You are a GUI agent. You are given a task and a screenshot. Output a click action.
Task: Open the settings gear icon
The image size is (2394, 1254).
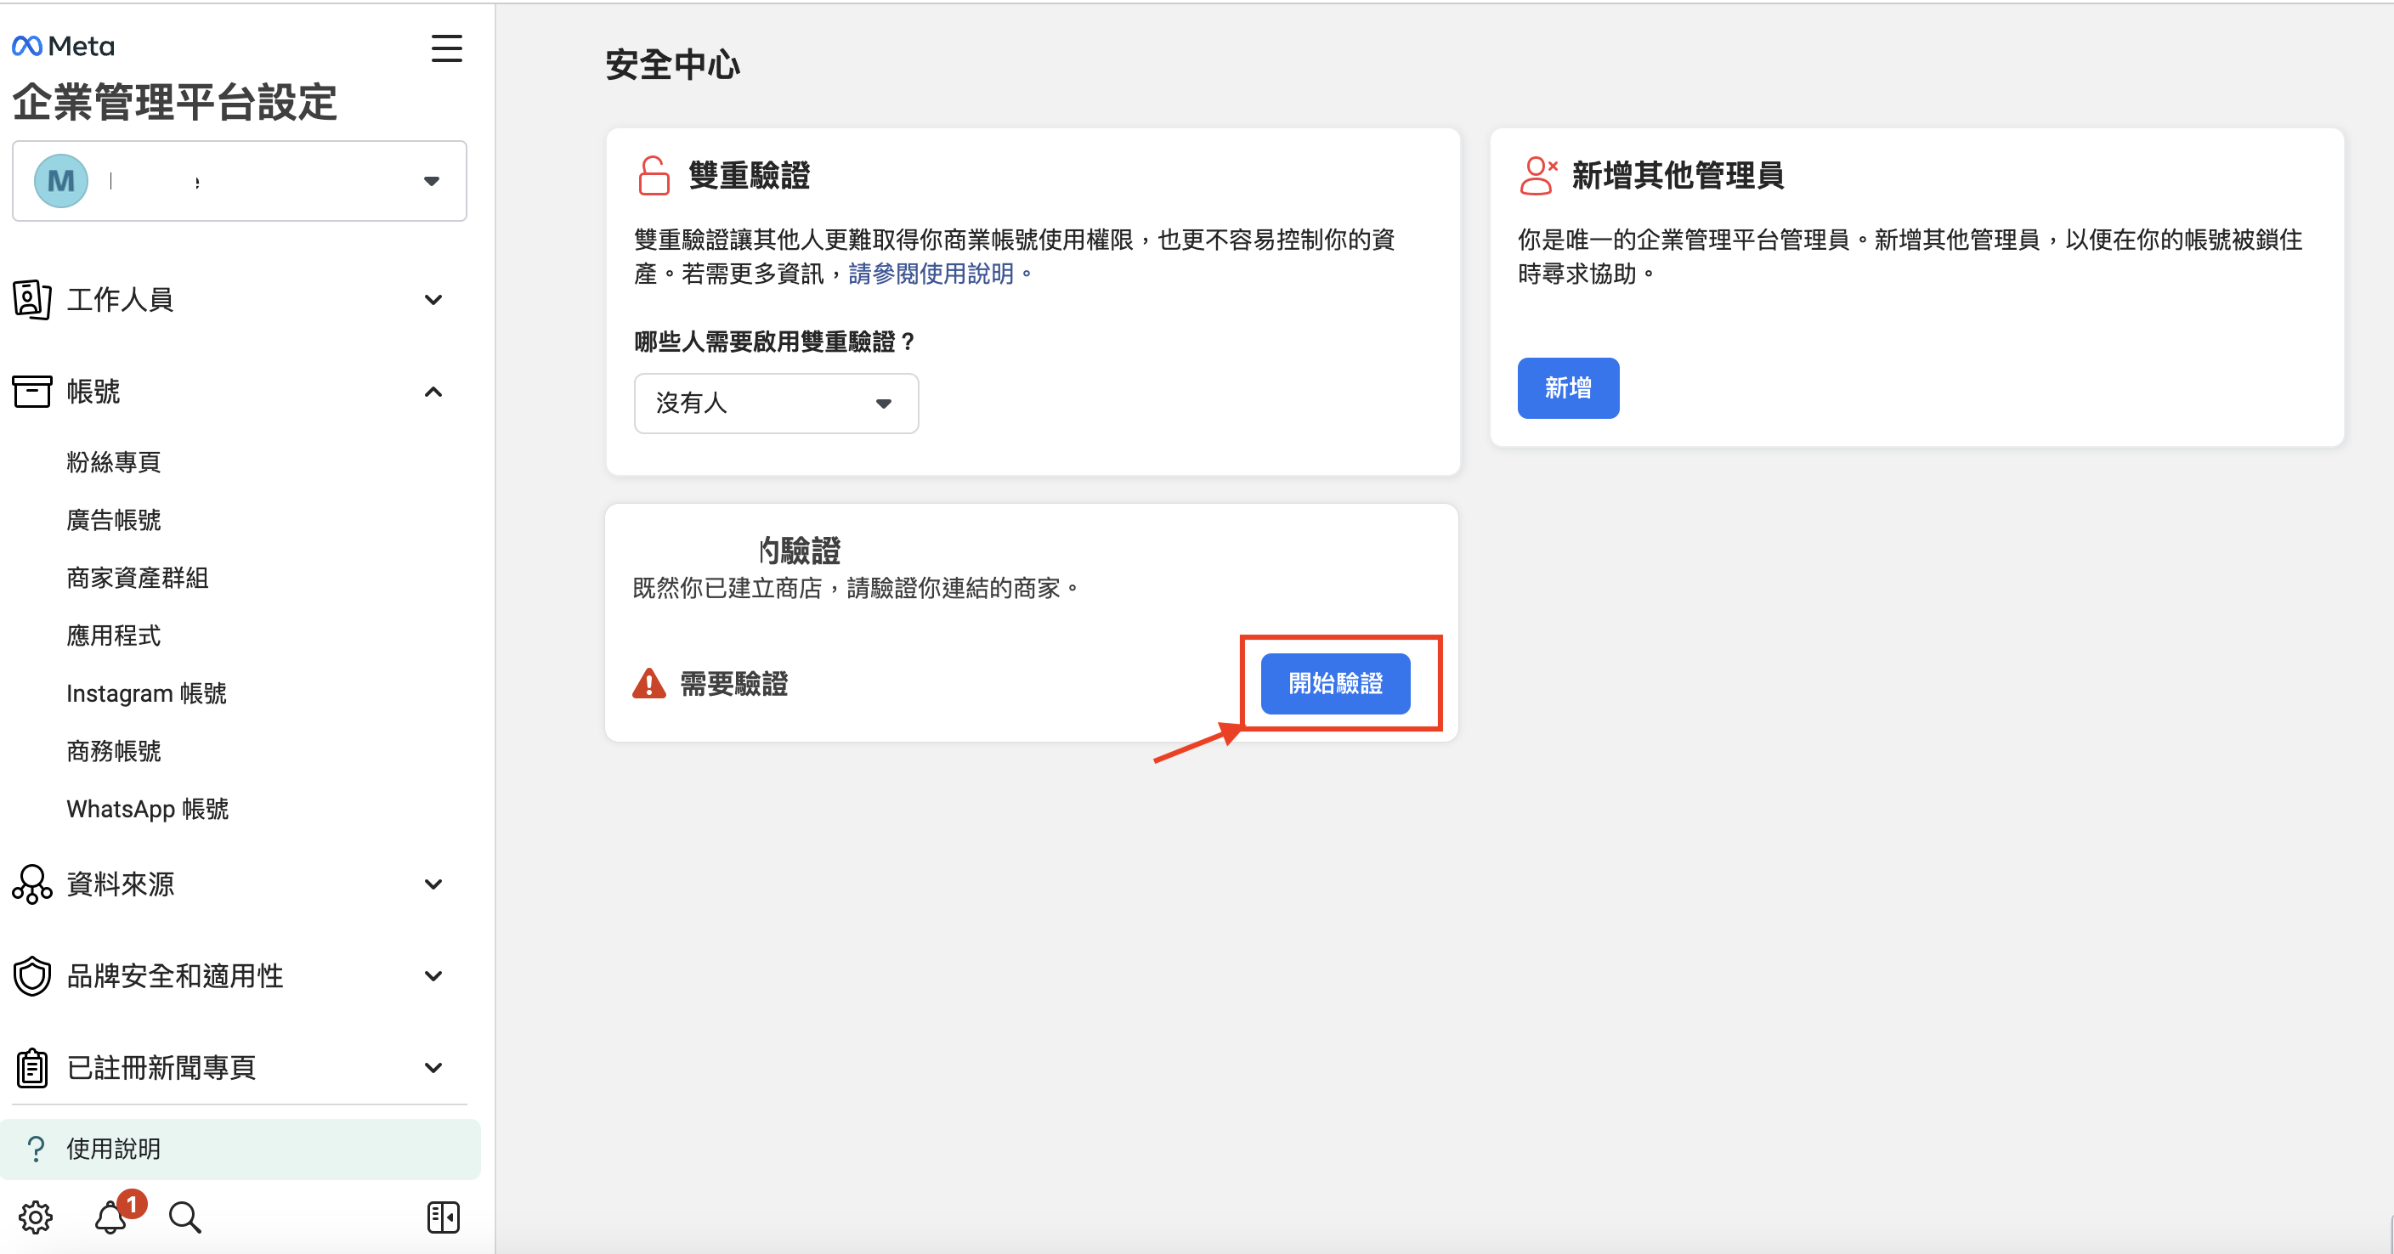pos(36,1217)
